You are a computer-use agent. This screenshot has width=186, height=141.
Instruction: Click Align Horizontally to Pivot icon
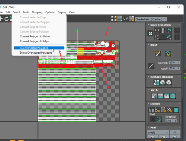pyautogui.click(x=157, y=30)
